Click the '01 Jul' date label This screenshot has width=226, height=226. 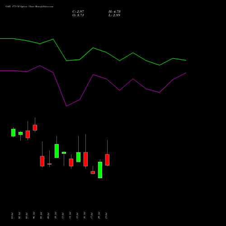pyautogui.click(x=12, y=216)
